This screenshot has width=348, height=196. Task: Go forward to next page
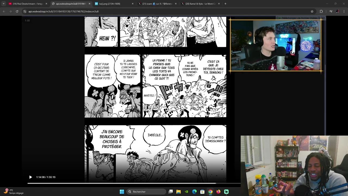[x=10, y=11]
